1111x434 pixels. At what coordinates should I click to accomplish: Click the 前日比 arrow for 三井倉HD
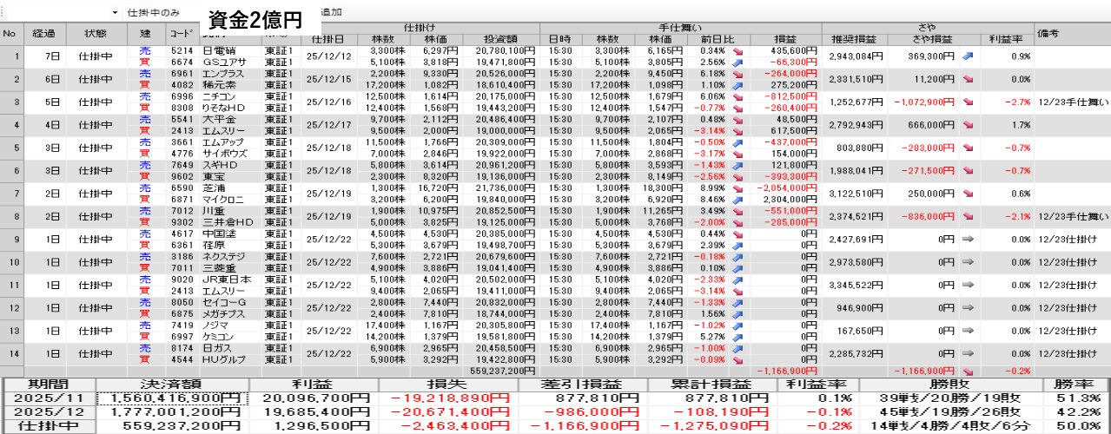coord(737,220)
